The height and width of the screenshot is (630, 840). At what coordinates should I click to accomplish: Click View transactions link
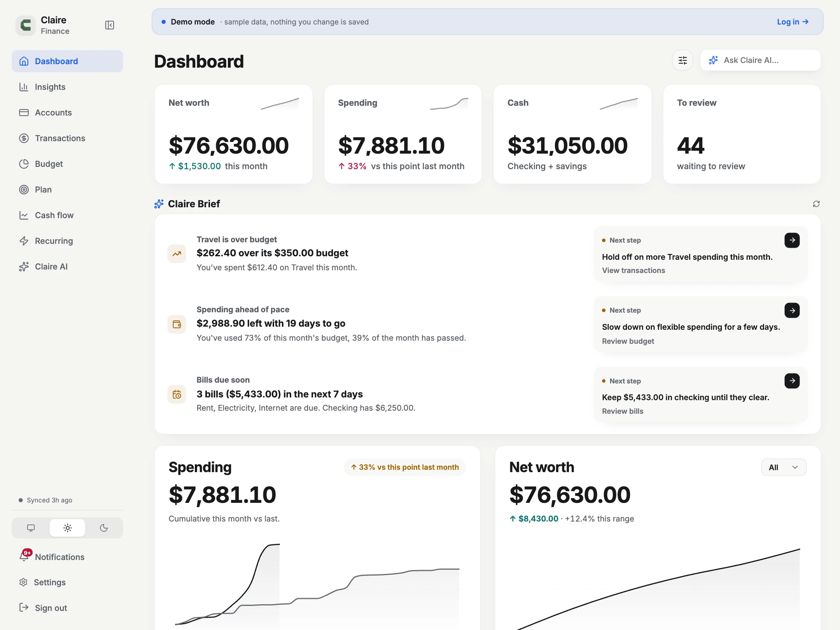(x=633, y=270)
